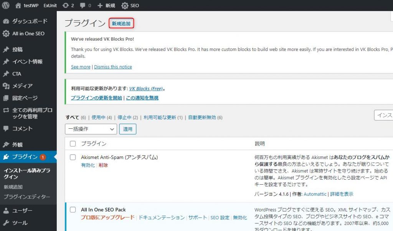Open the 一括操作 bulk actions dropdown
The width and height of the screenshot is (393, 231).
pos(91,129)
